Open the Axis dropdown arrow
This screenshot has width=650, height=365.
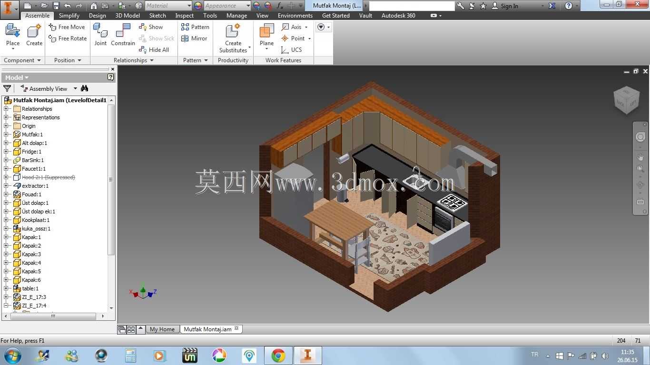[306, 27]
